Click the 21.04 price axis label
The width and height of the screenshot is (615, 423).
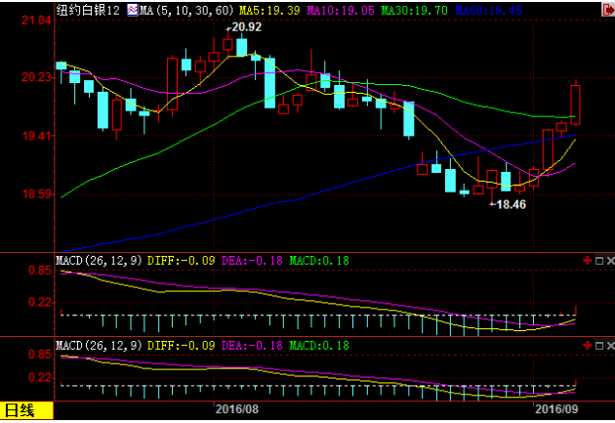coord(36,20)
